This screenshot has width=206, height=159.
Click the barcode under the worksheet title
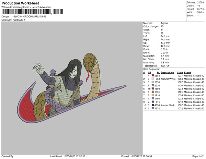tap(32, 12)
